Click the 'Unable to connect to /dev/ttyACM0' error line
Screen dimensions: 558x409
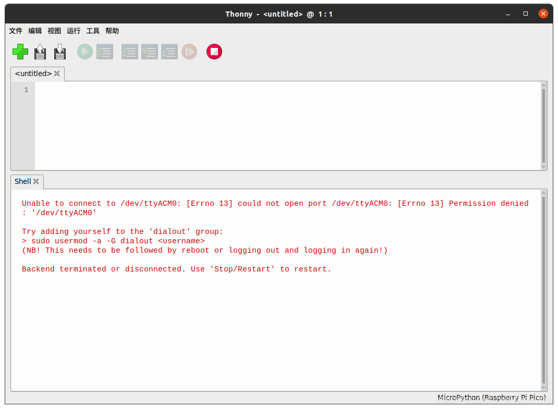(275, 208)
